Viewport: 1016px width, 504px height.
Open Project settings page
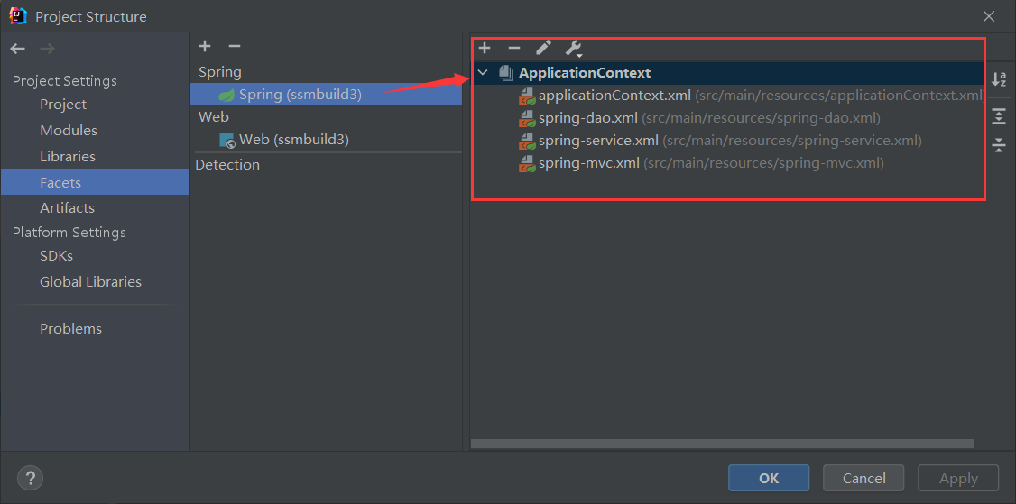click(63, 105)
